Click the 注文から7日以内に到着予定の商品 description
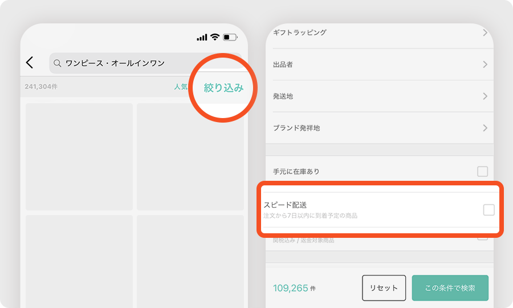 pos(311,216)
